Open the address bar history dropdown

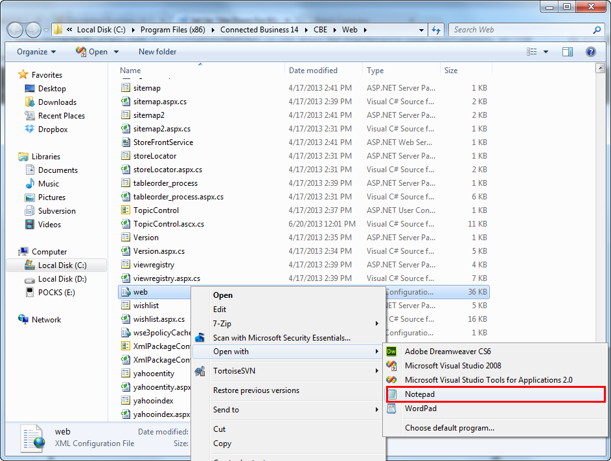click(422, 30)
